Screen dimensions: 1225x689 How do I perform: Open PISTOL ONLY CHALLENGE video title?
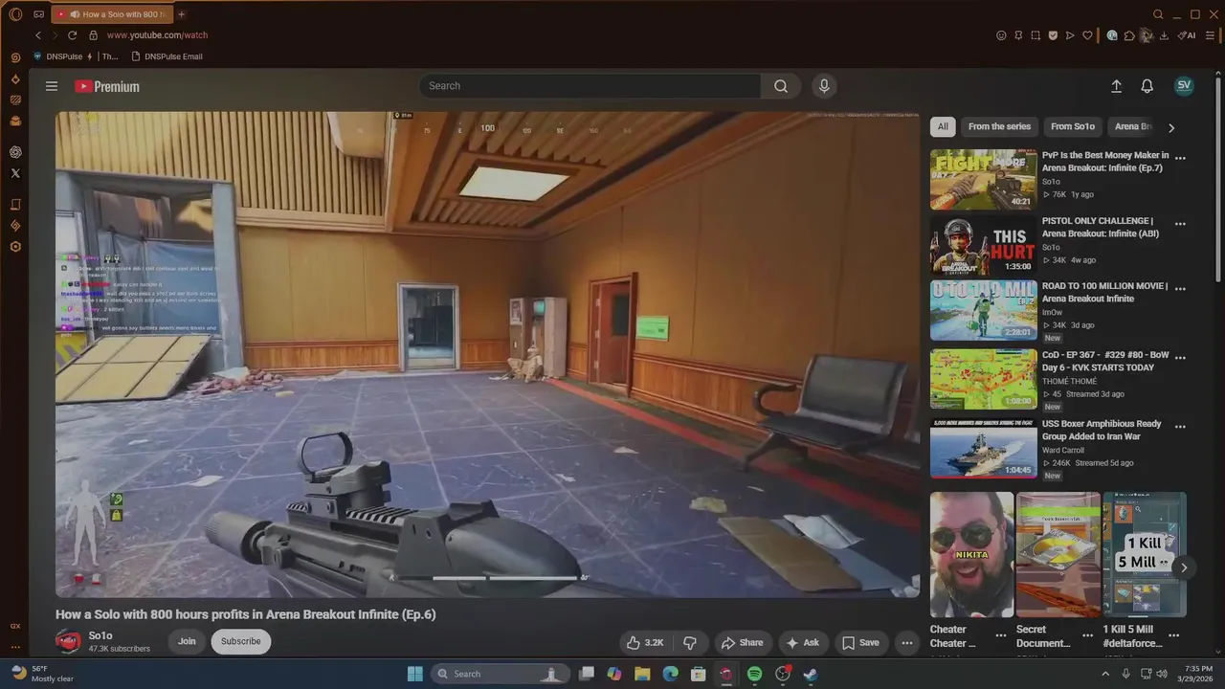1101,227
